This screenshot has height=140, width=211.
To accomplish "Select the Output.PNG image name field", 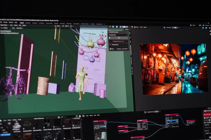I will pos(169,28).
